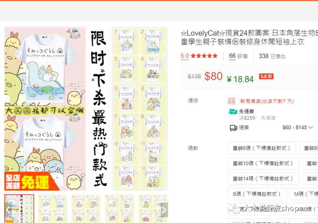The height and width of the screenshot is (223, 318).
Task: Expand the shipping fee $60 - $145 dropdown
Action: pyautogui.click(x=298, y=128)
